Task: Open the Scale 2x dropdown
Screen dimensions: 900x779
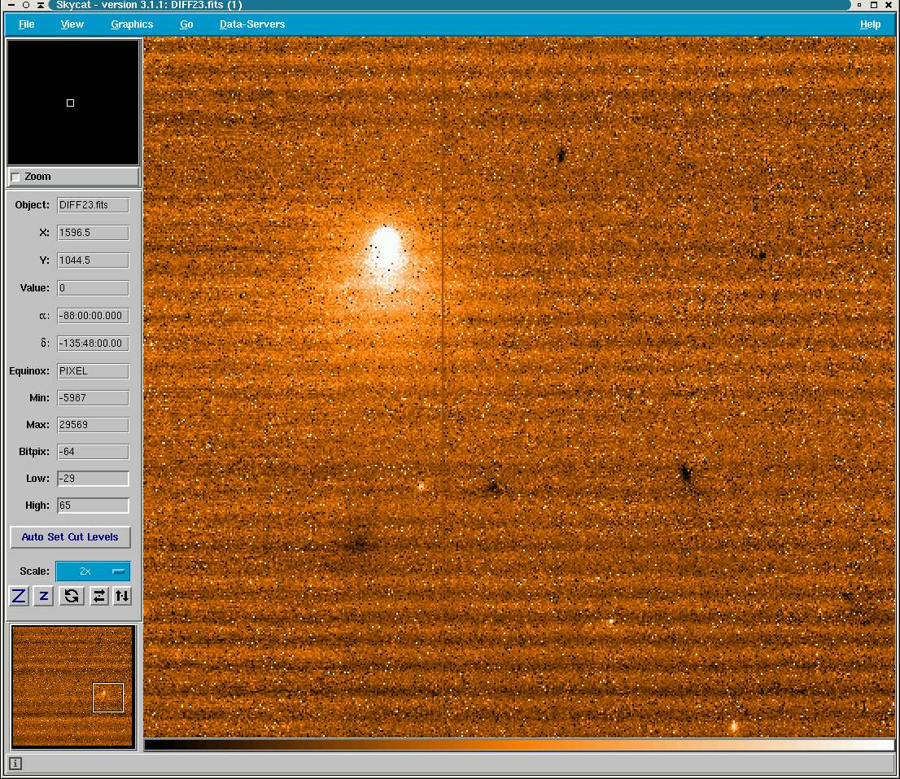Action: [x=93, y=571]
